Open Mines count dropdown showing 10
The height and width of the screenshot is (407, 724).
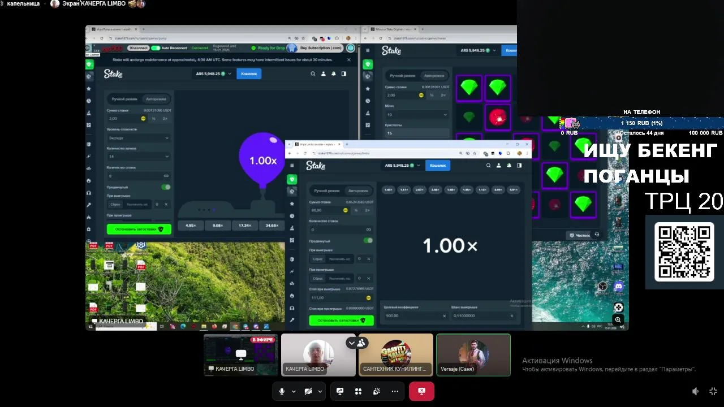(417, 115)
